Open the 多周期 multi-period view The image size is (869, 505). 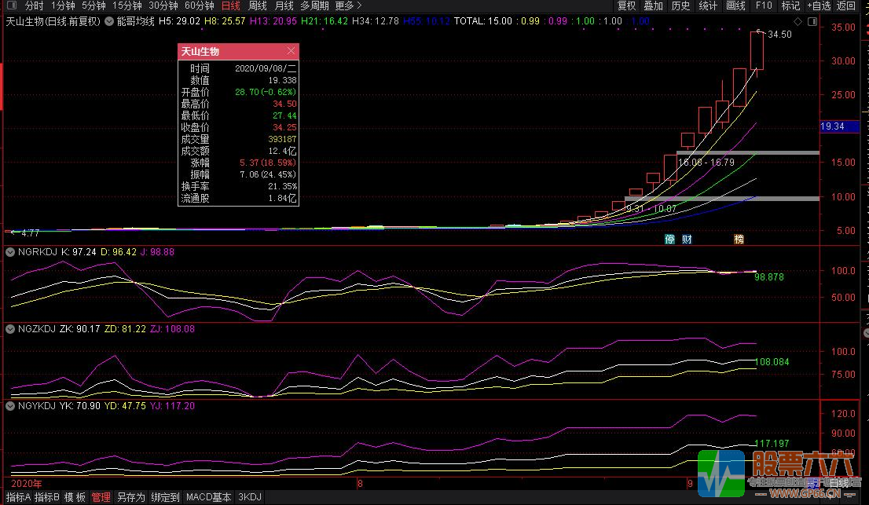pos(315,5)
